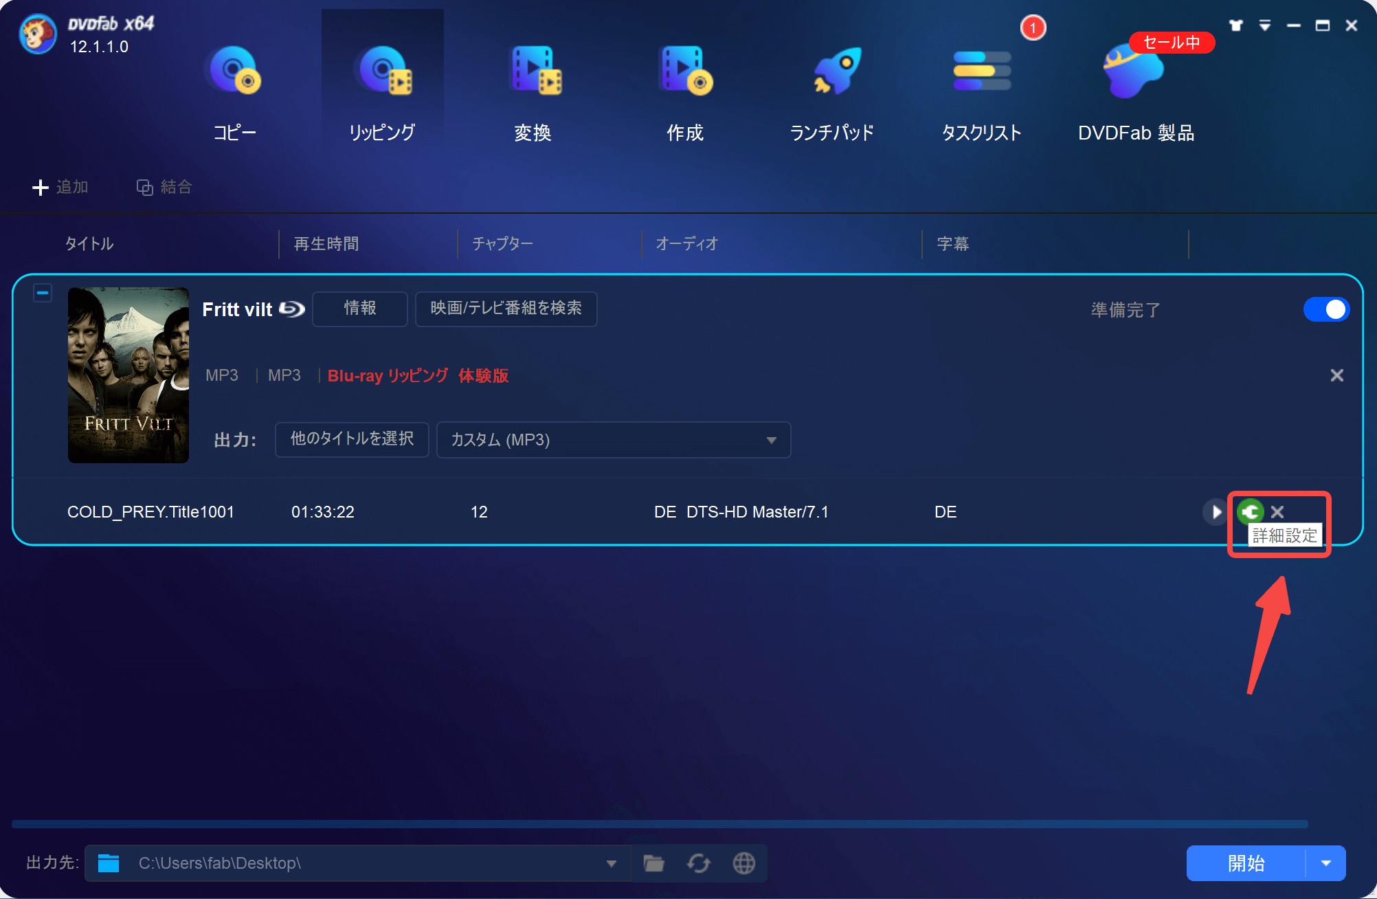Image resolution: width=1377 pixels, height=899 pixels.
Task: Click the blue folder icon for output destination
Action: click(109, 863)
